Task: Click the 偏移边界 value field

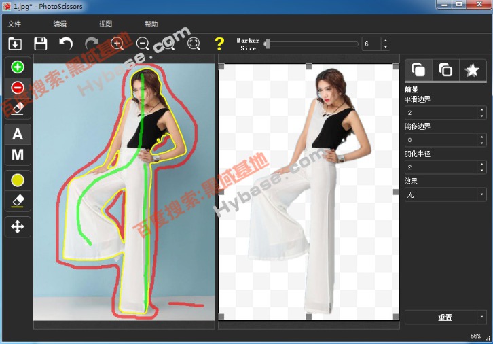Action: (441, 140)
